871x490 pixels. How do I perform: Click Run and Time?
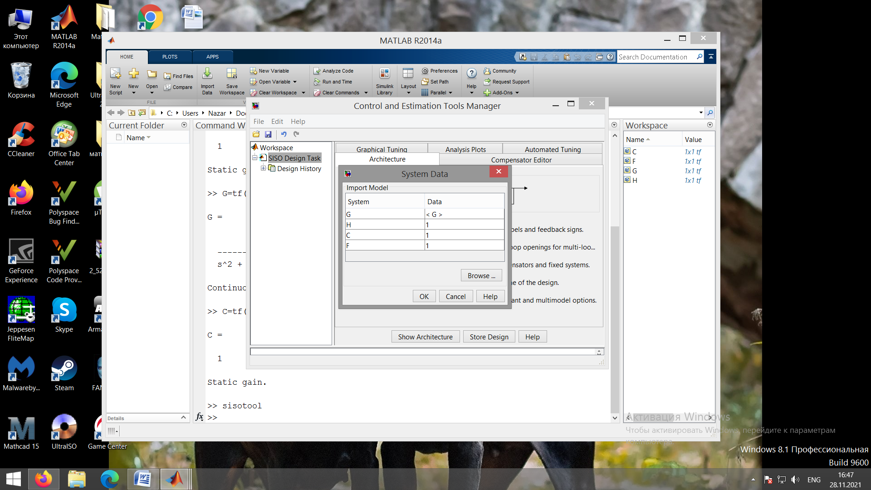pyautogui.click(x=333, y=82)
